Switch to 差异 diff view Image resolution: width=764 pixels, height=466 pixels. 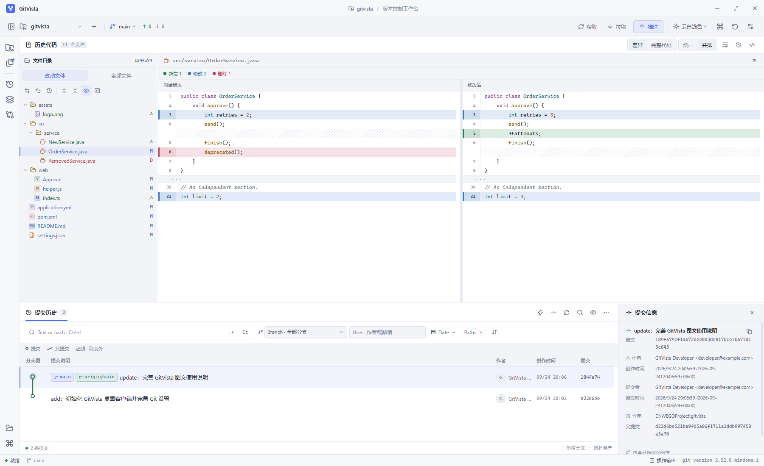coord(638,45)
